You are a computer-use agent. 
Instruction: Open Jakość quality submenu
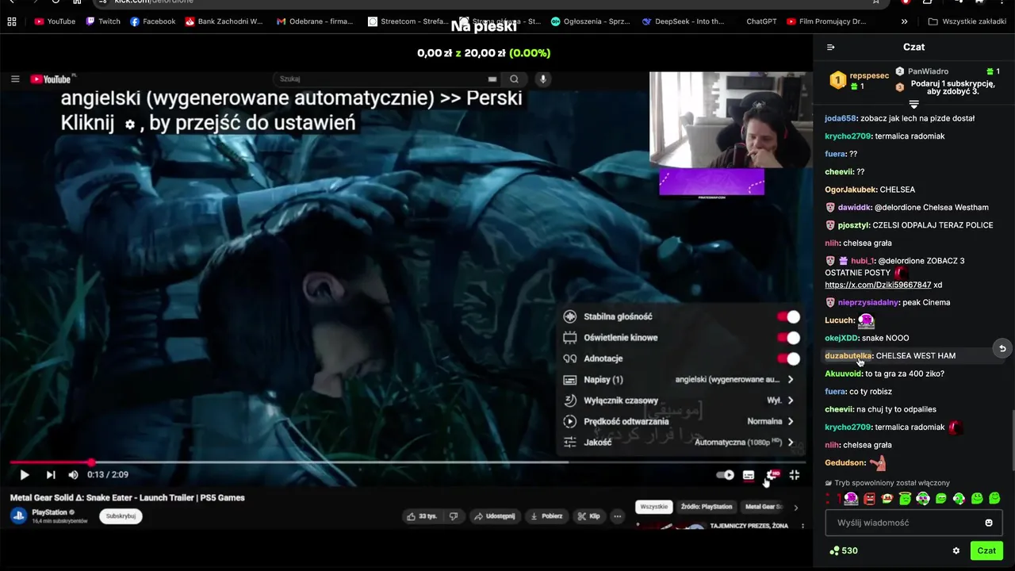coord(679,443)
